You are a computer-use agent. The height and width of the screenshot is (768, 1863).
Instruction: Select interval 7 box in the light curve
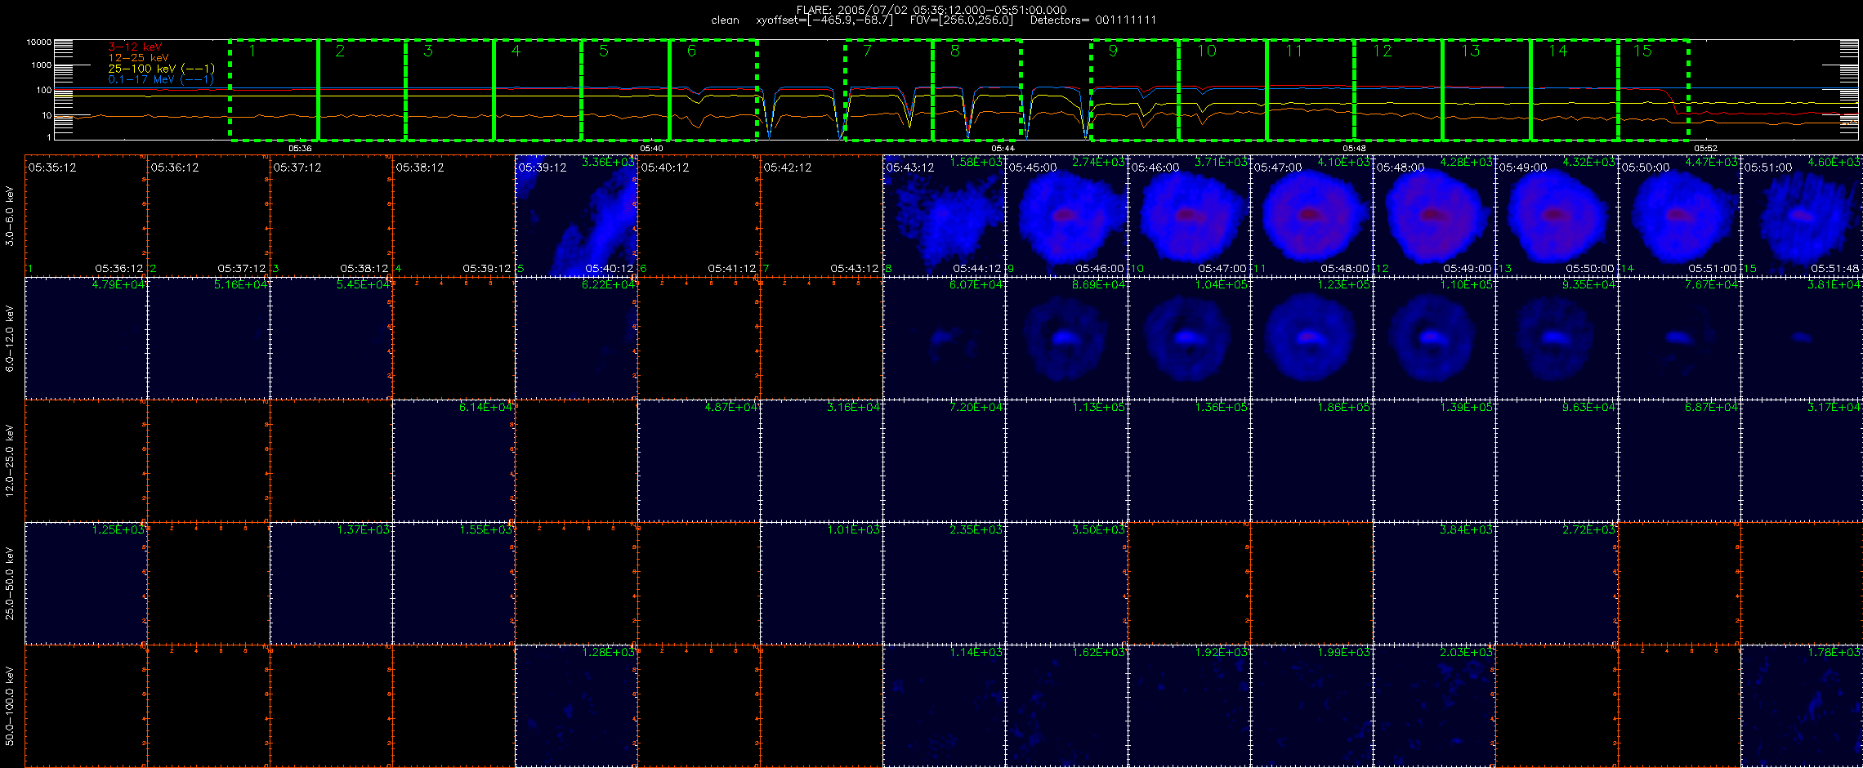(x=889, y=90)
